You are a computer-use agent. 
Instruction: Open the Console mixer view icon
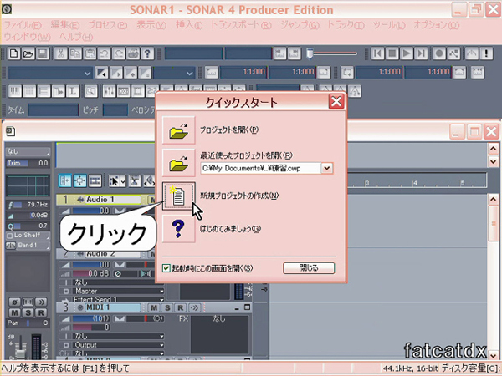tap(109, 91)
